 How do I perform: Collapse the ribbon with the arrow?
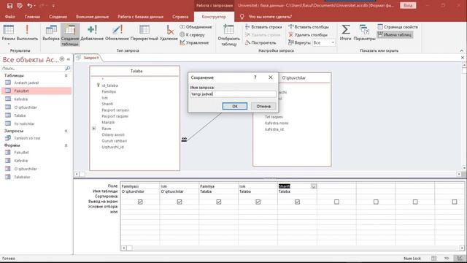(x=462, y=50)
